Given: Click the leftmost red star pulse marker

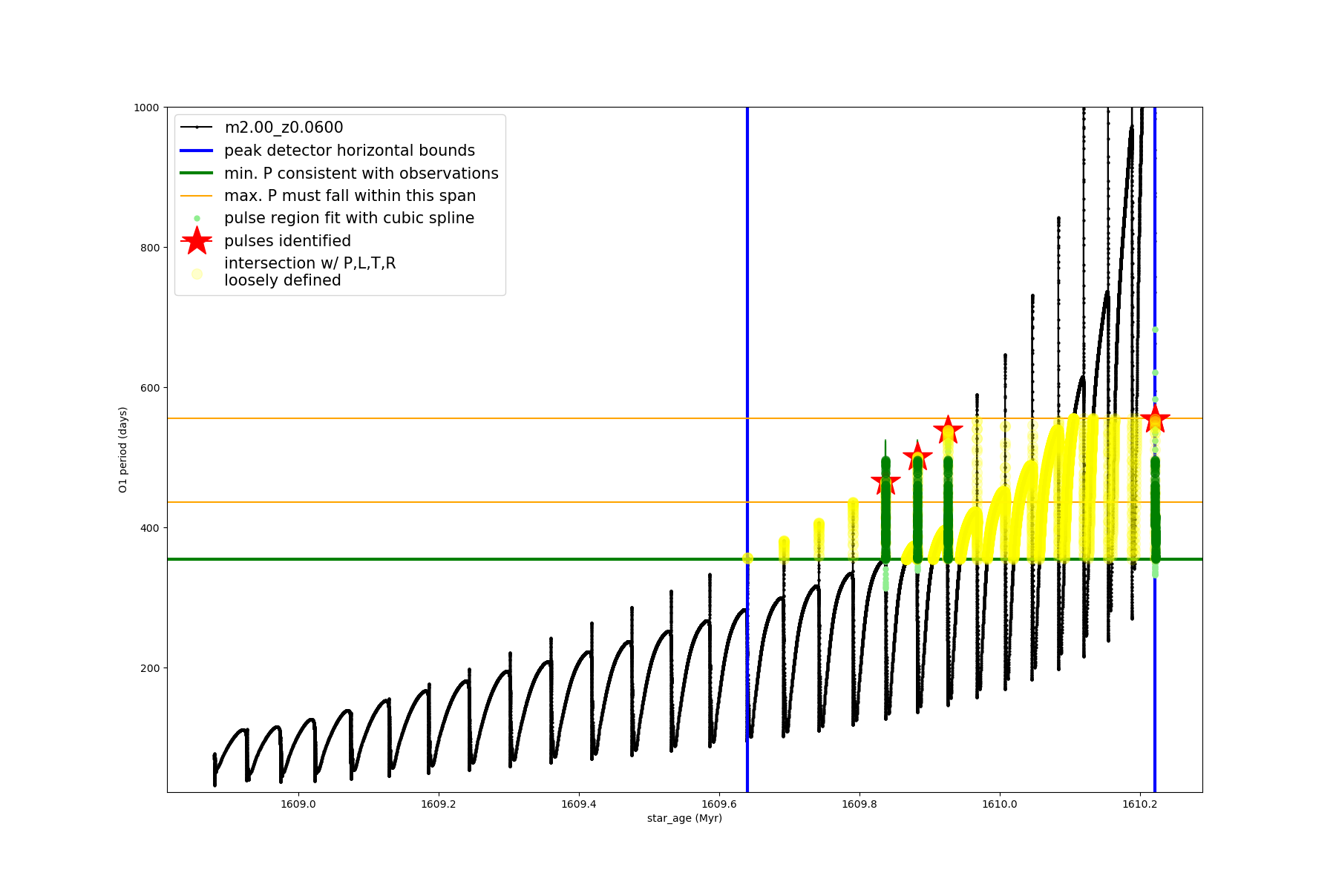Looking at the screenshot, I should click(x=885, y=482).
